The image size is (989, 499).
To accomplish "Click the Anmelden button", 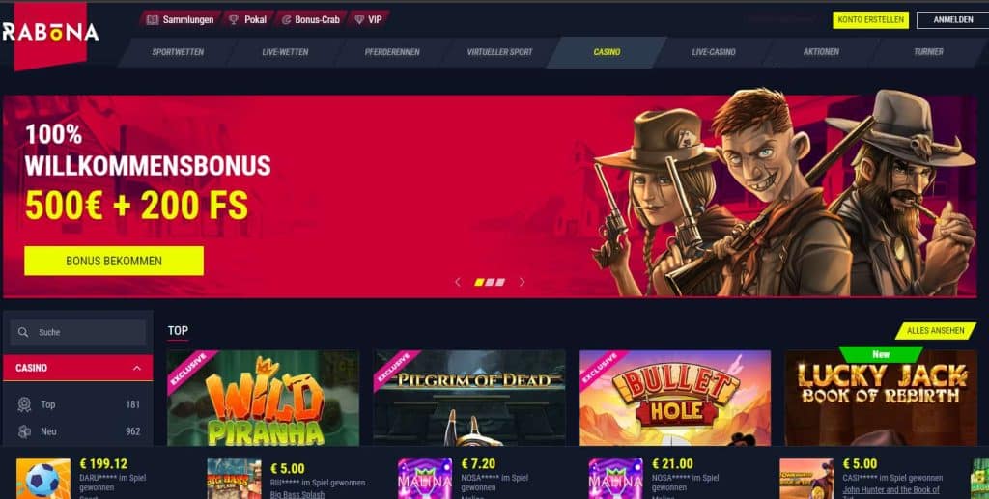I will click(x=953, y=20).
